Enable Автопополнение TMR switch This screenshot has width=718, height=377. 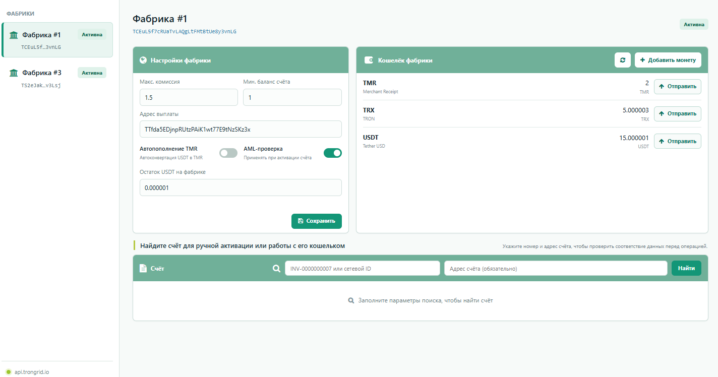(228, 153)
